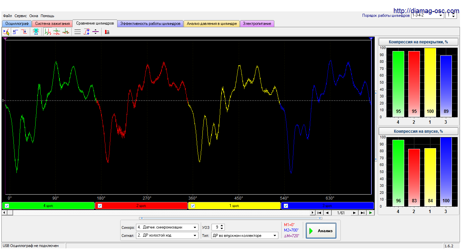Decrease the first cylinder number spinner
464x250 pixels.
454,17
